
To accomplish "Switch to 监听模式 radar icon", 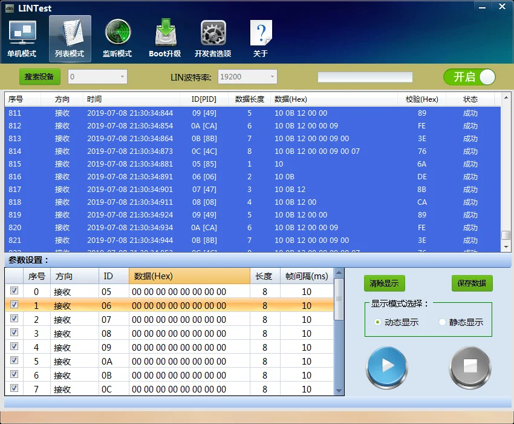I will (117, 38).
